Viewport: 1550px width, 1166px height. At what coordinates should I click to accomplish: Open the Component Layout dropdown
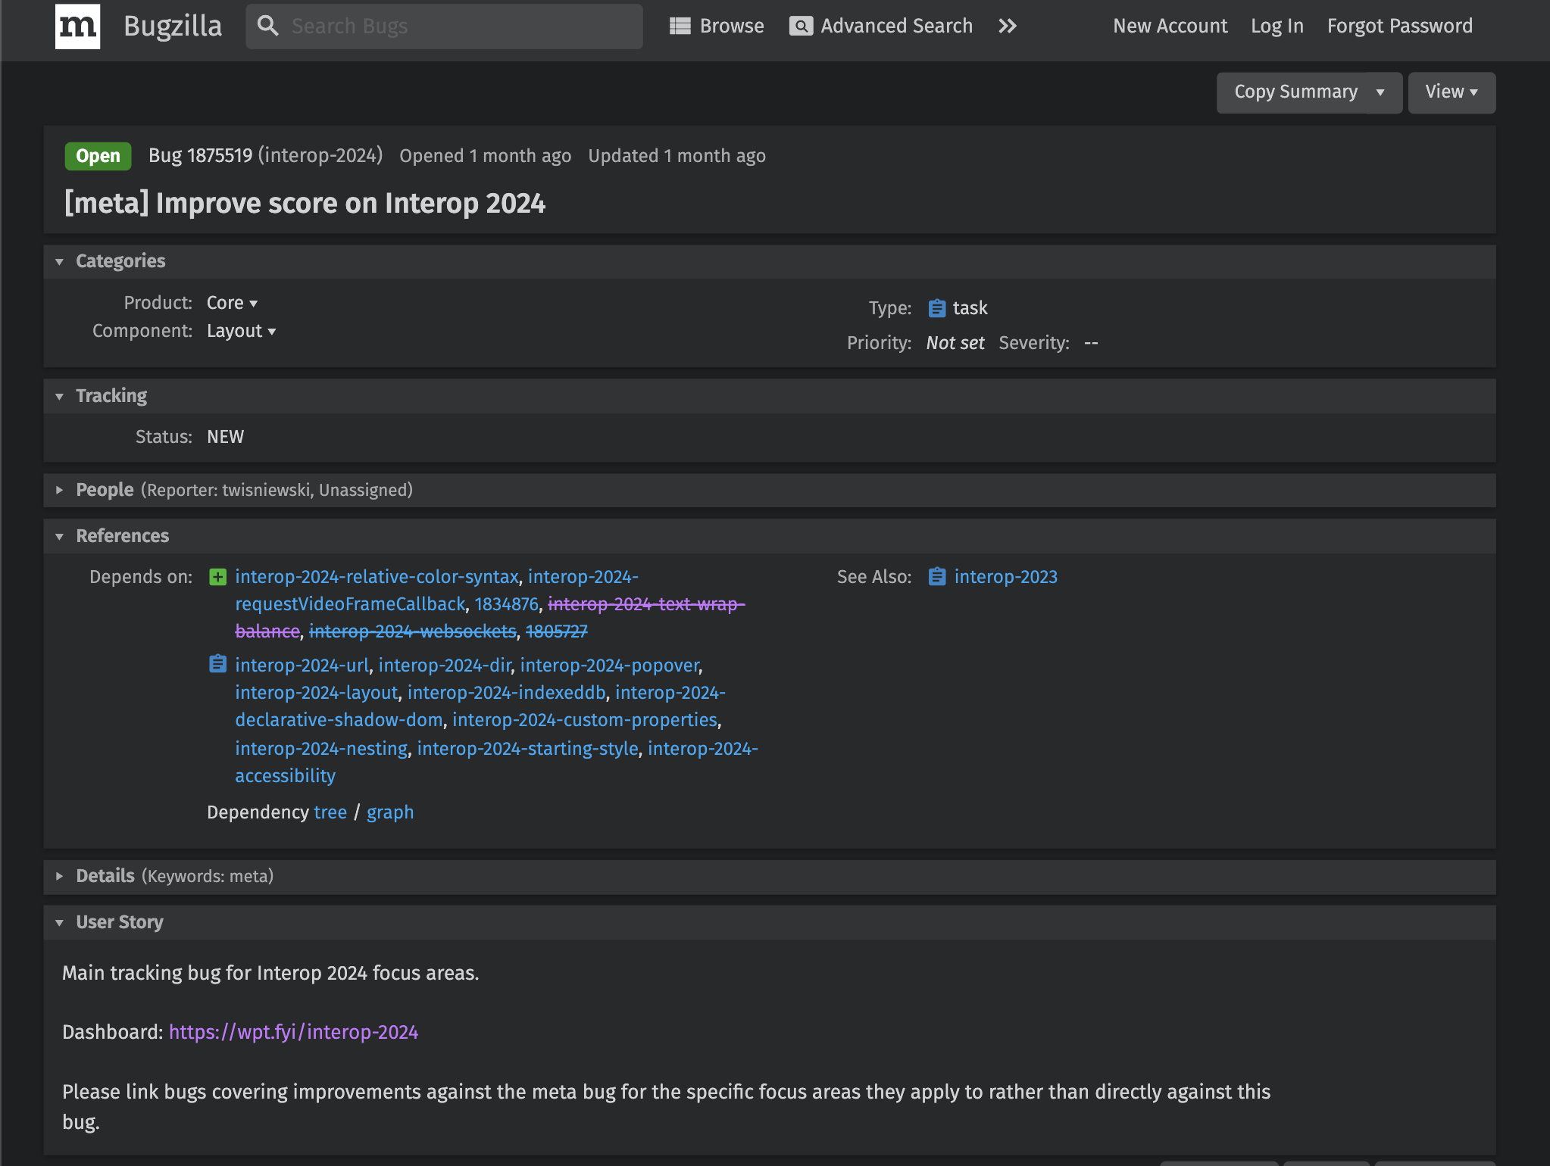pyautogui.click(x=241, y=332)
